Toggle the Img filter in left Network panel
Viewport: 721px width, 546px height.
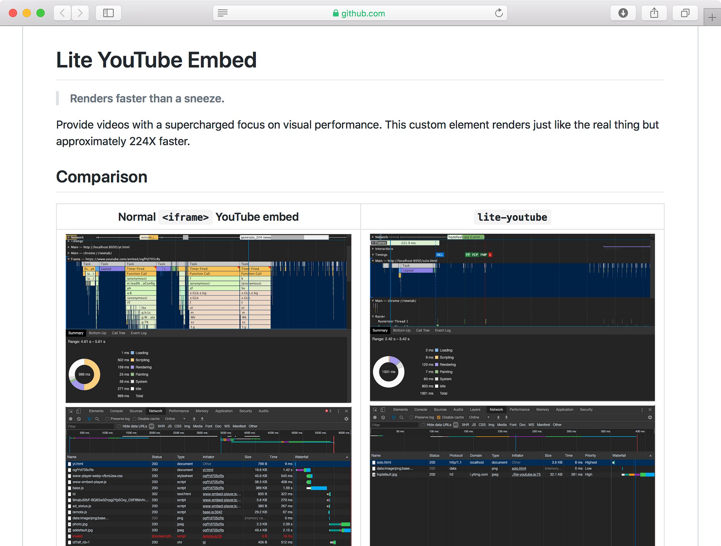[187, 426]
